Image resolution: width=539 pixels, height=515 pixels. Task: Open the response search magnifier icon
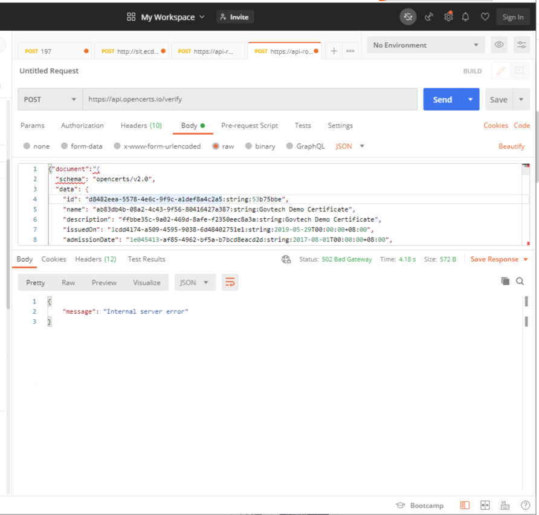tap(520, 281)
